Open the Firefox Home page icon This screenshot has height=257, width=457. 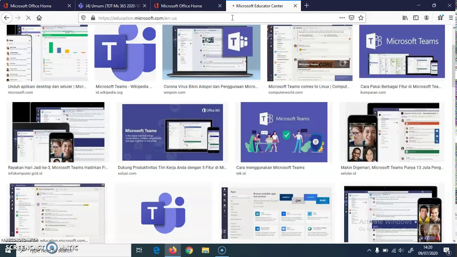tap(39, 18)
